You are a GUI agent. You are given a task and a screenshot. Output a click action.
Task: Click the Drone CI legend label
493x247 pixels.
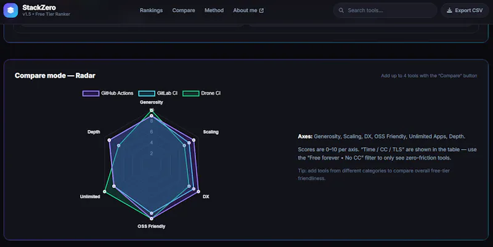click(211, 94)
